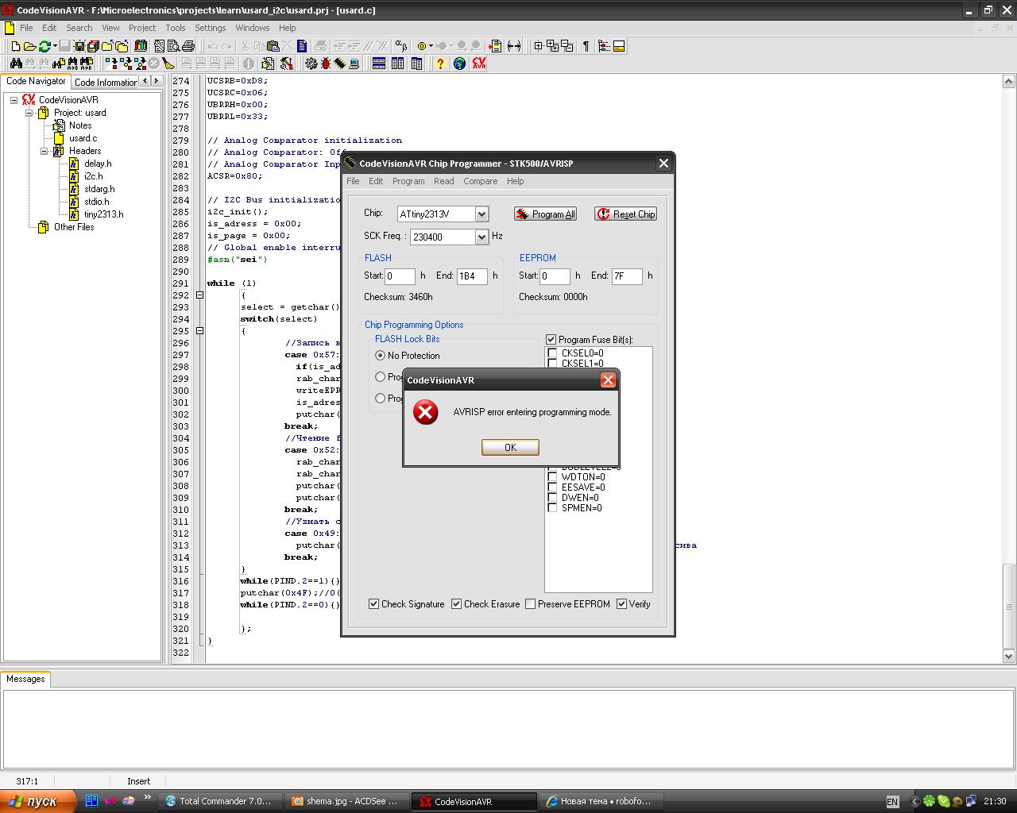Uncheck the Check Signature option
Screen dimensions: 1017x813
coord(374,604)
